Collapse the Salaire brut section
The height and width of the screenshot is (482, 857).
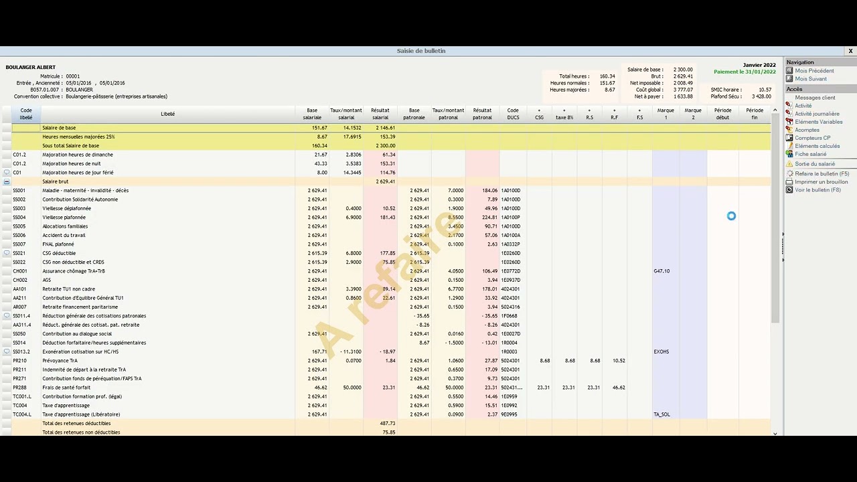coord(7,181)
